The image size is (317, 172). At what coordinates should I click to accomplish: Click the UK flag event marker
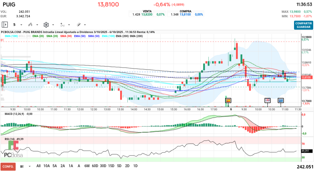pyautogui.click(x=267, y=100)
